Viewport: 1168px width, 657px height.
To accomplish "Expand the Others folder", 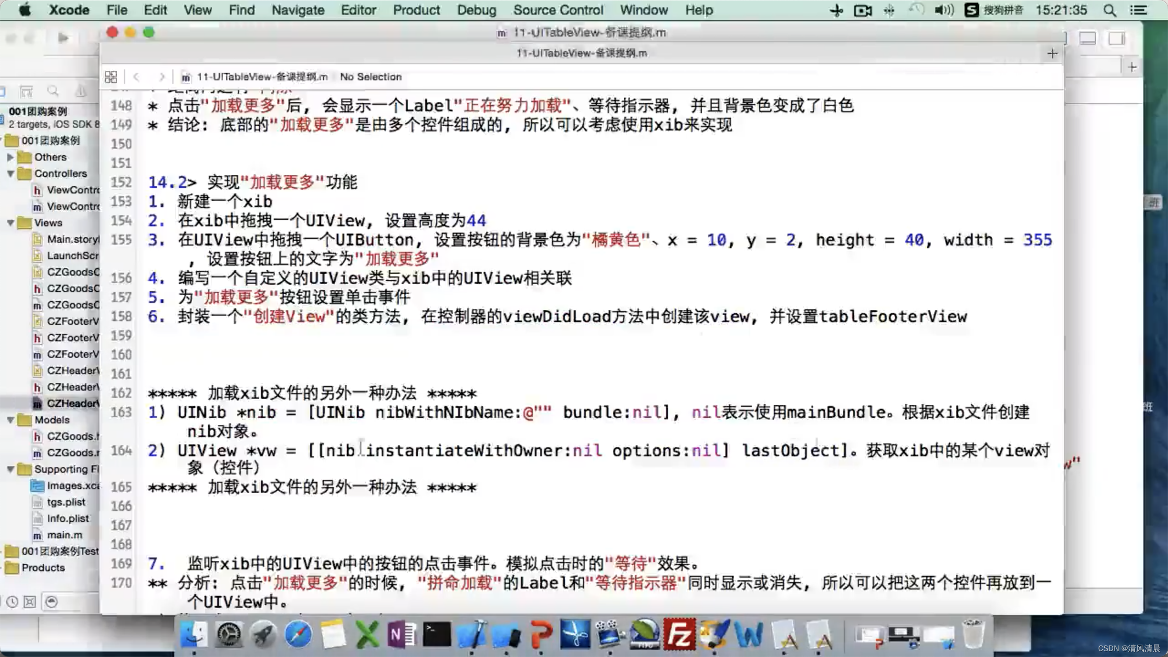I will pyautogui.click(x=10, y=157).
